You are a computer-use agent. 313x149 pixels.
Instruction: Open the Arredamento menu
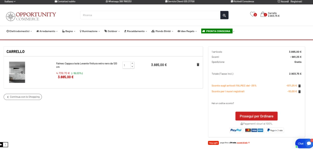point(47,31)
